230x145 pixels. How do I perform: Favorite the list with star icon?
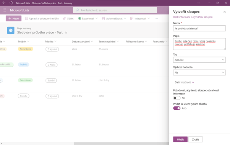(x=66, y=33)
